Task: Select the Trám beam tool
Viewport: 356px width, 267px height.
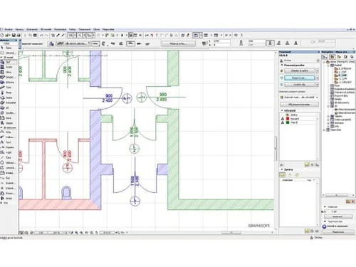Action: pyautogui.click(x=9, y=88)
